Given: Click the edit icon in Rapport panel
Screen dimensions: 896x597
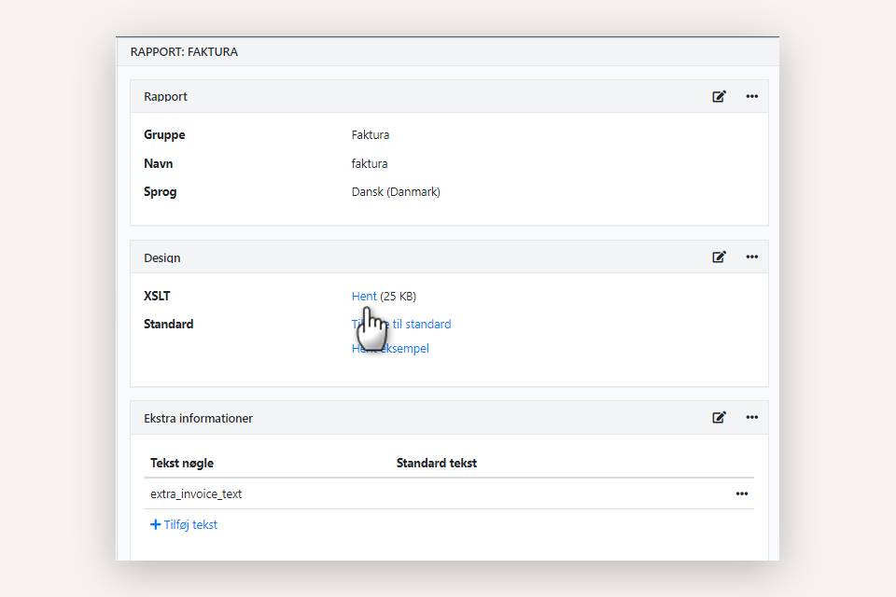Looking at the screenshot, I should [x=719, y=96].
